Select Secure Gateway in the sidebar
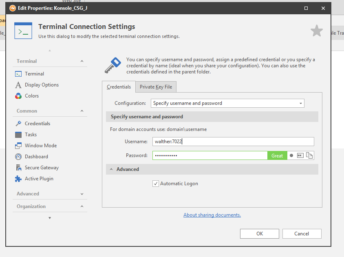Viewport: 344px width, 257px height. pyautogui.click(x=42, y=168)
